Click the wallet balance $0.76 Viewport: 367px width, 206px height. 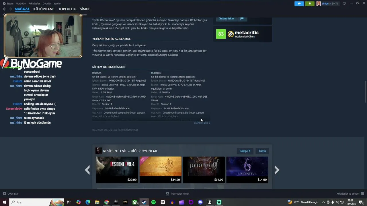coord(335,4)
